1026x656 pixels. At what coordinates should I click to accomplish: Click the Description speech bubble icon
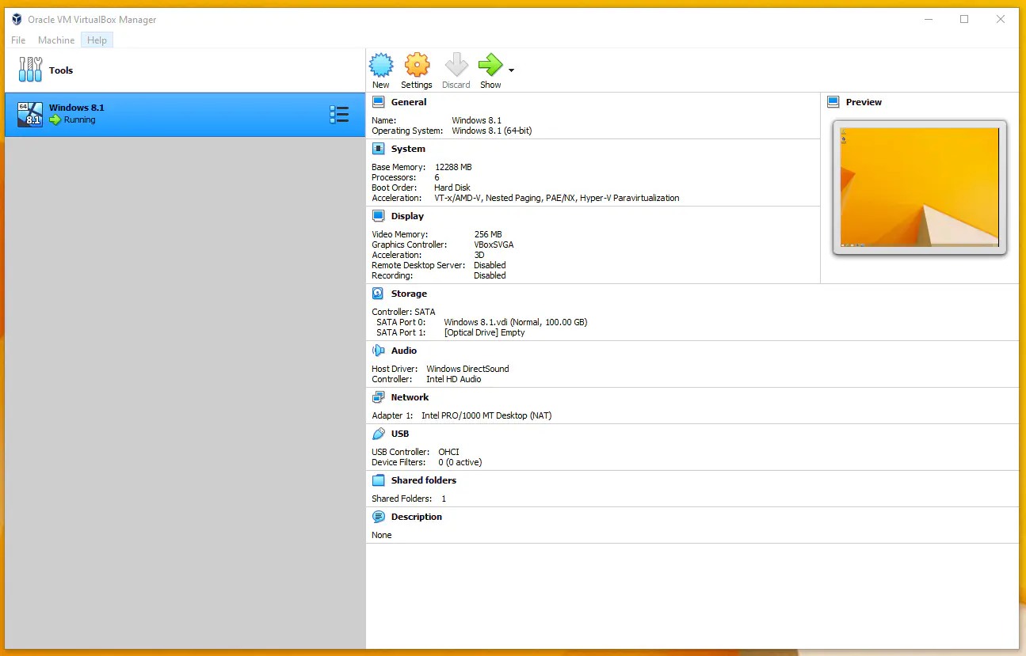[379, 517]
